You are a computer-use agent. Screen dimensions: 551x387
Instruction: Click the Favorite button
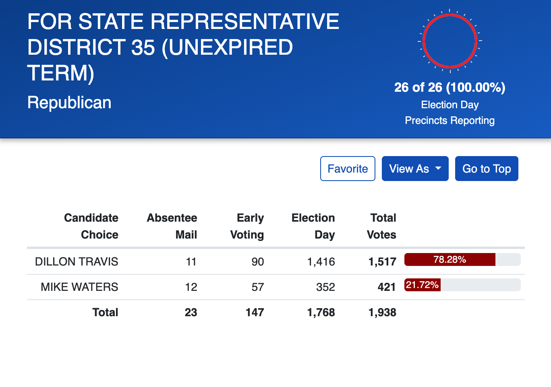click(x=347, y=169)
